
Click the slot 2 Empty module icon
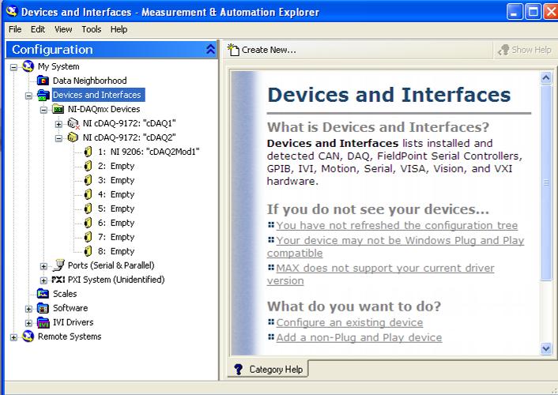[x=88, y=166]
